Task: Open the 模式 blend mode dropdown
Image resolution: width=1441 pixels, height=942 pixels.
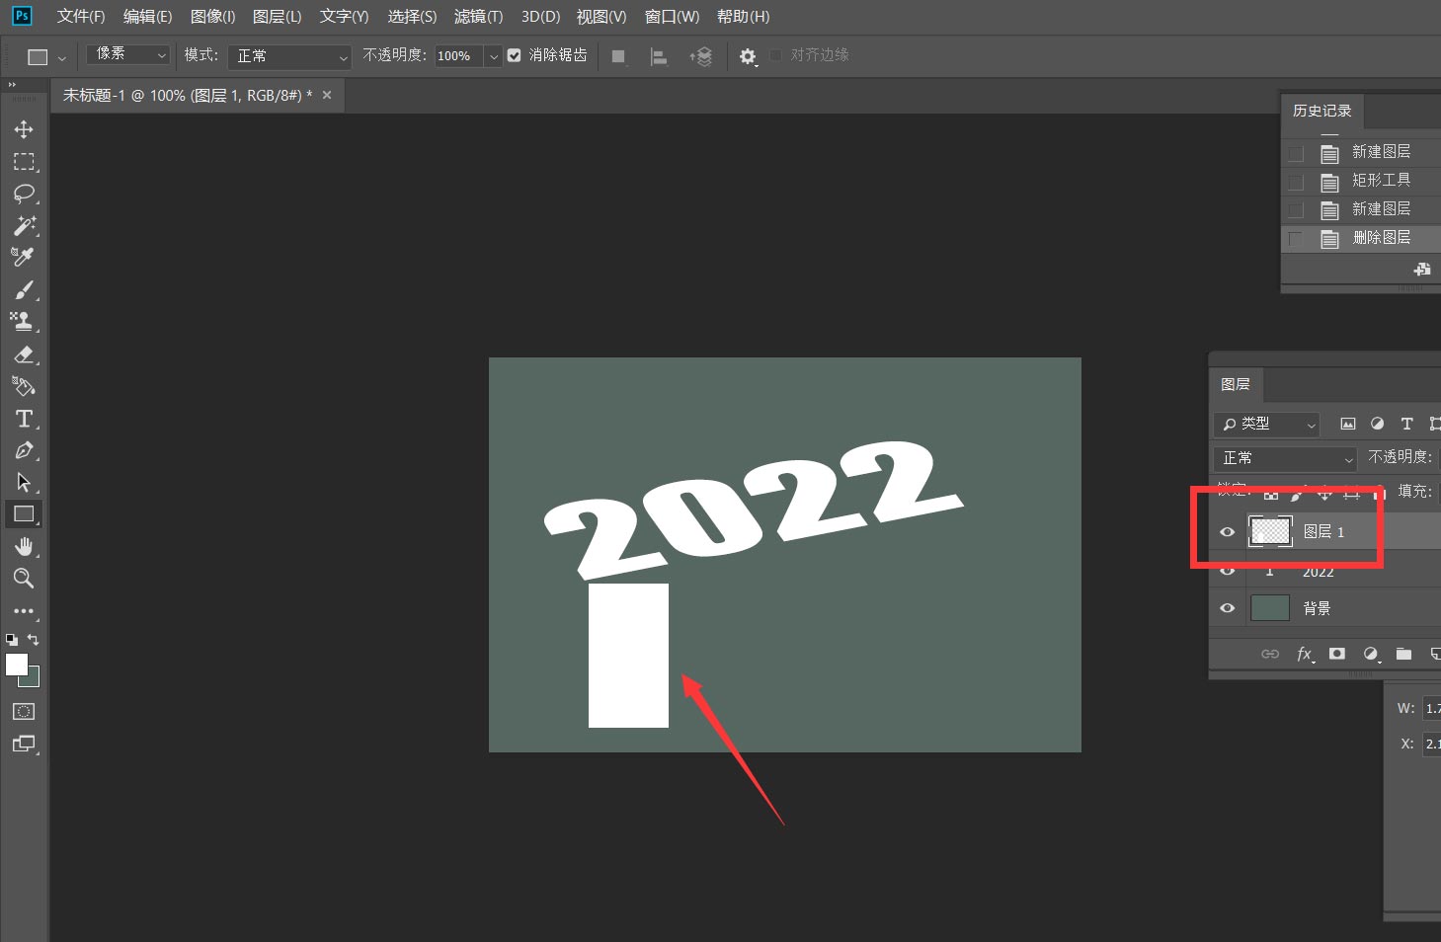Action: (x=289, y=56)
